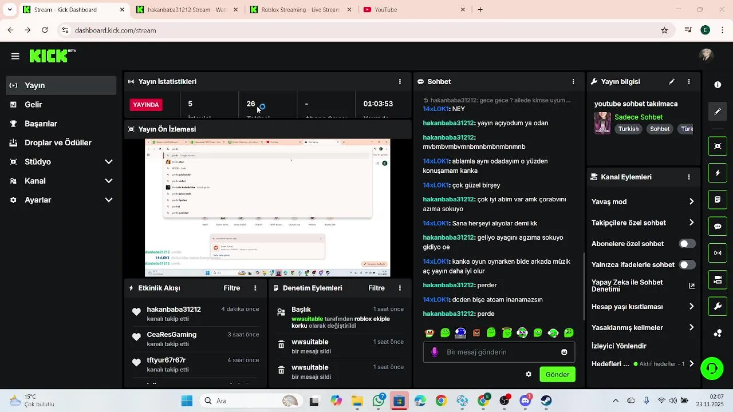The width and height of the screenshot is (733, 412).
Task: Switch to YouTube browser tab
Action: click(413, 10)
